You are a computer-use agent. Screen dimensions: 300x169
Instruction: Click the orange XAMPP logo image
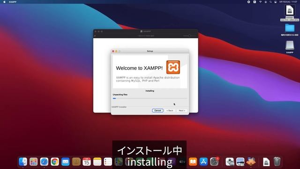pyautogui.click(x=173, y=67)
